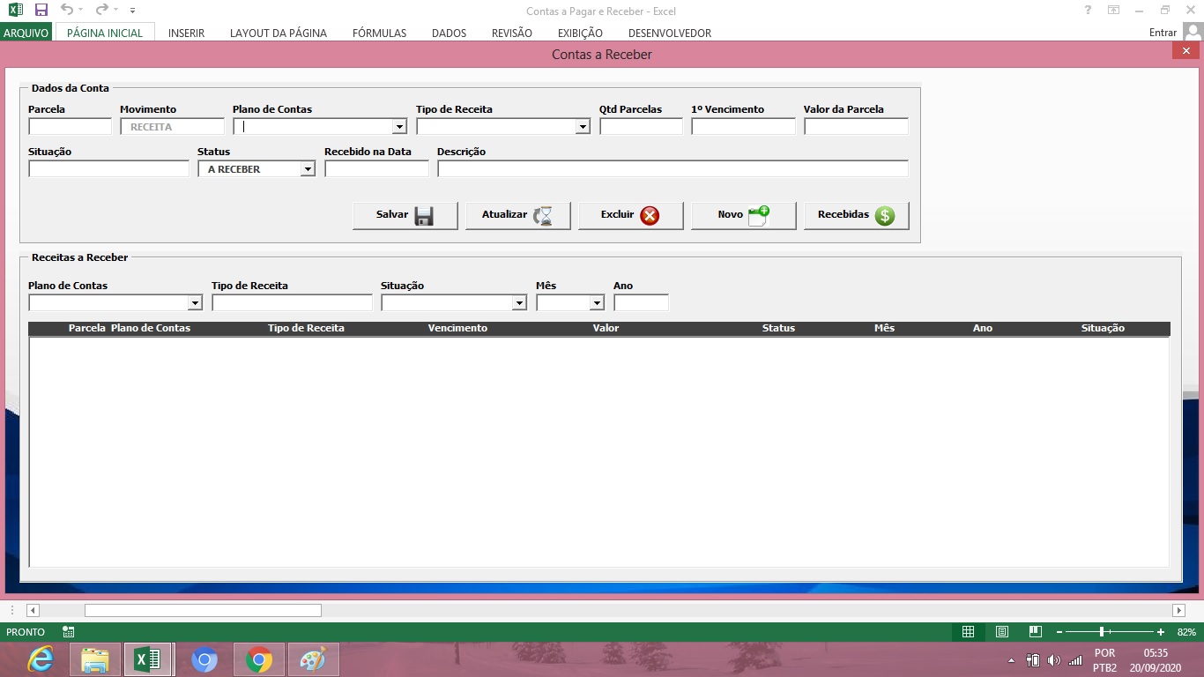The height and width of the screenshot is (677, 1204).
Task: Open the Mês filter dropdown
Action: point(597,303)
